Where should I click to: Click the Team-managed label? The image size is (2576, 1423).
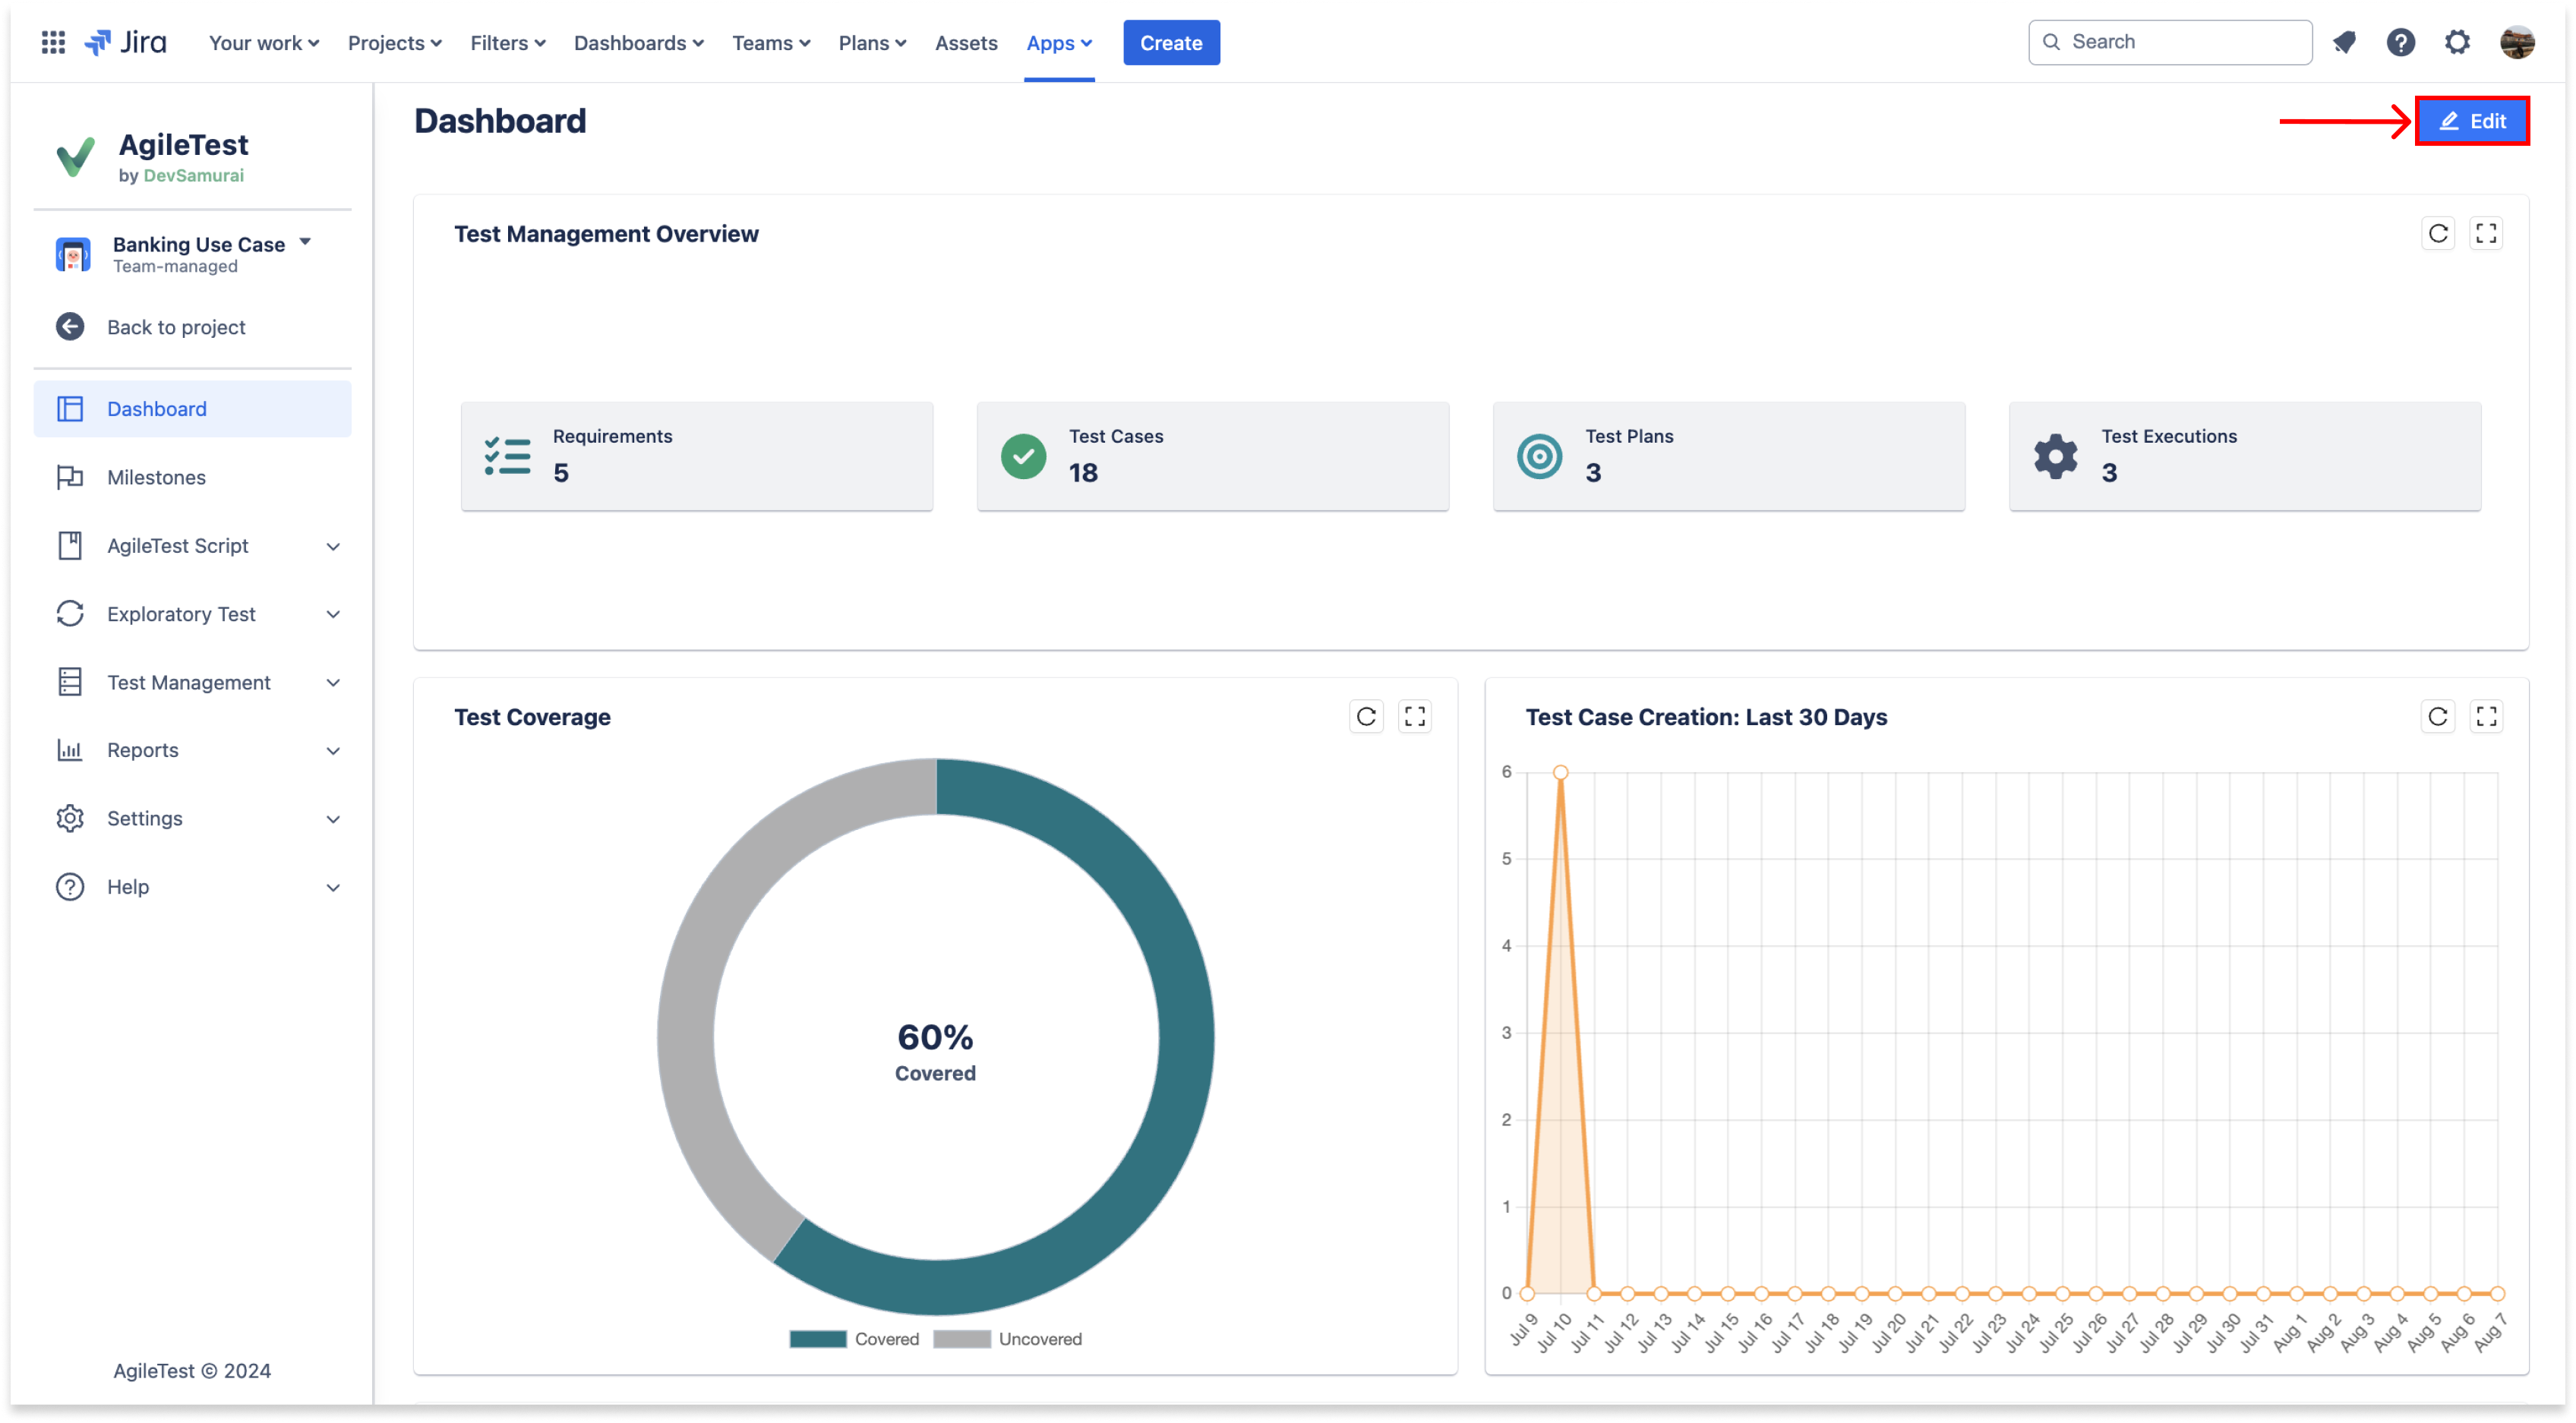(175, 267)
